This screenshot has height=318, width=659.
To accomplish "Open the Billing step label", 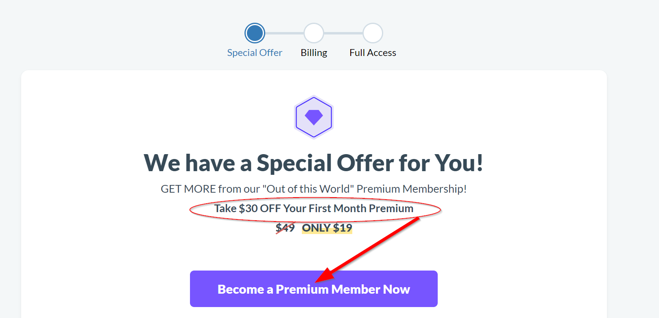I will pyautogui.click(x=314, y=53).
